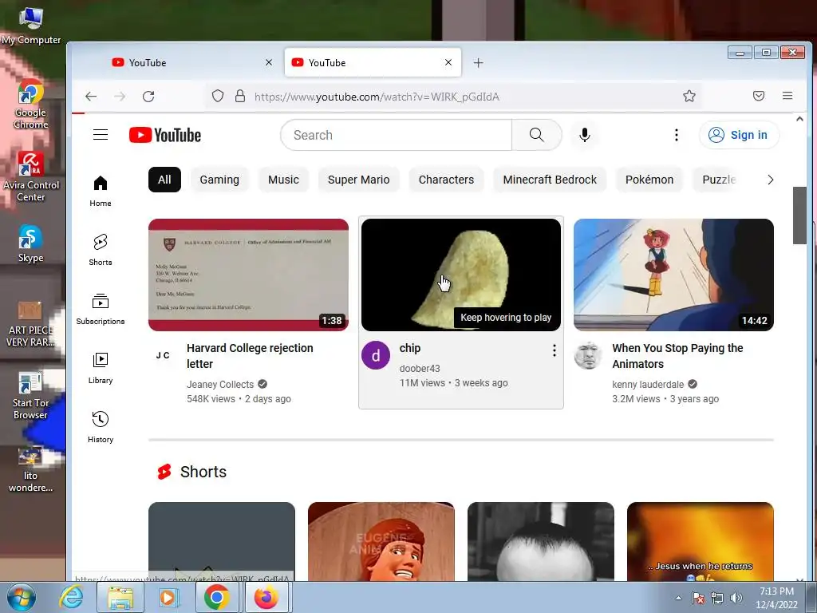Select the All filter chip
This screenshot has height=613, width=817.
point(164,180)
